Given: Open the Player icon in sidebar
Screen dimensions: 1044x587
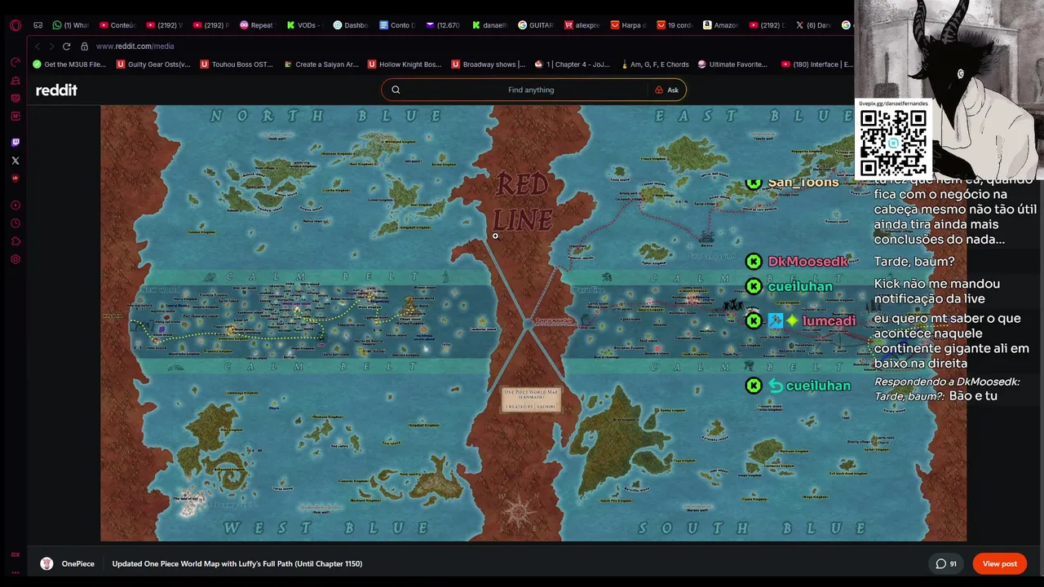Looking at the screenshot, I should pos(15,205).
